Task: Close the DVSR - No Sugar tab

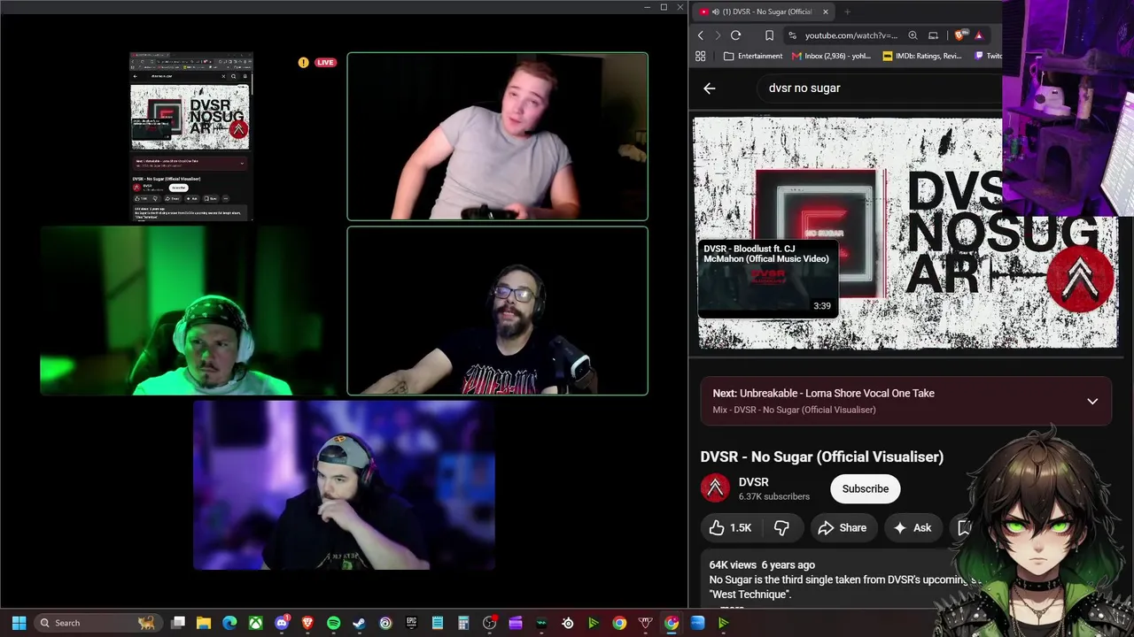Action: [826, 12]
